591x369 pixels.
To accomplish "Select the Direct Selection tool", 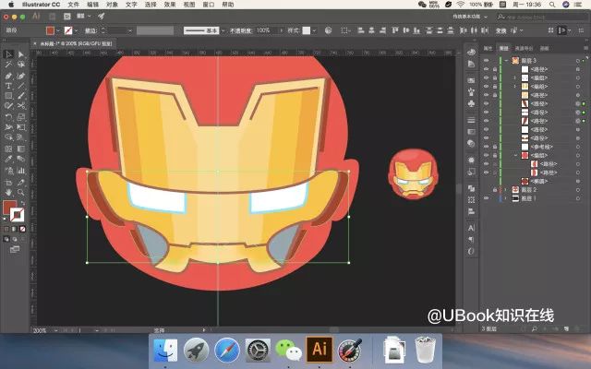I will 21,54.
